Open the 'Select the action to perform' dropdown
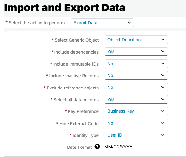Image resolution: width=186 pixels, height=157 pixels. [102, 23]
